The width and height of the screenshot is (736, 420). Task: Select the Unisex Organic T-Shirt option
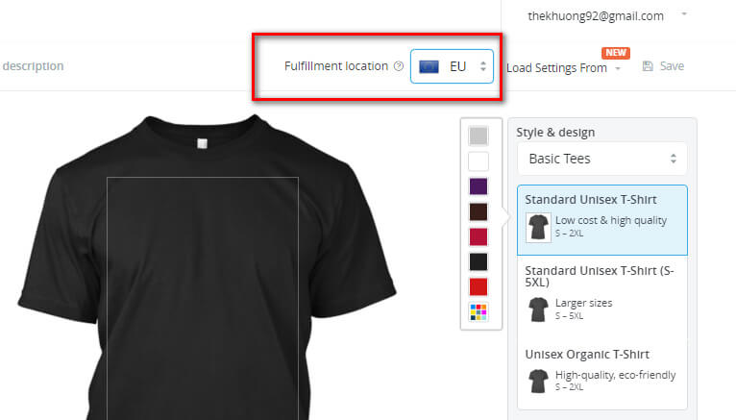(x=601, y=369)
